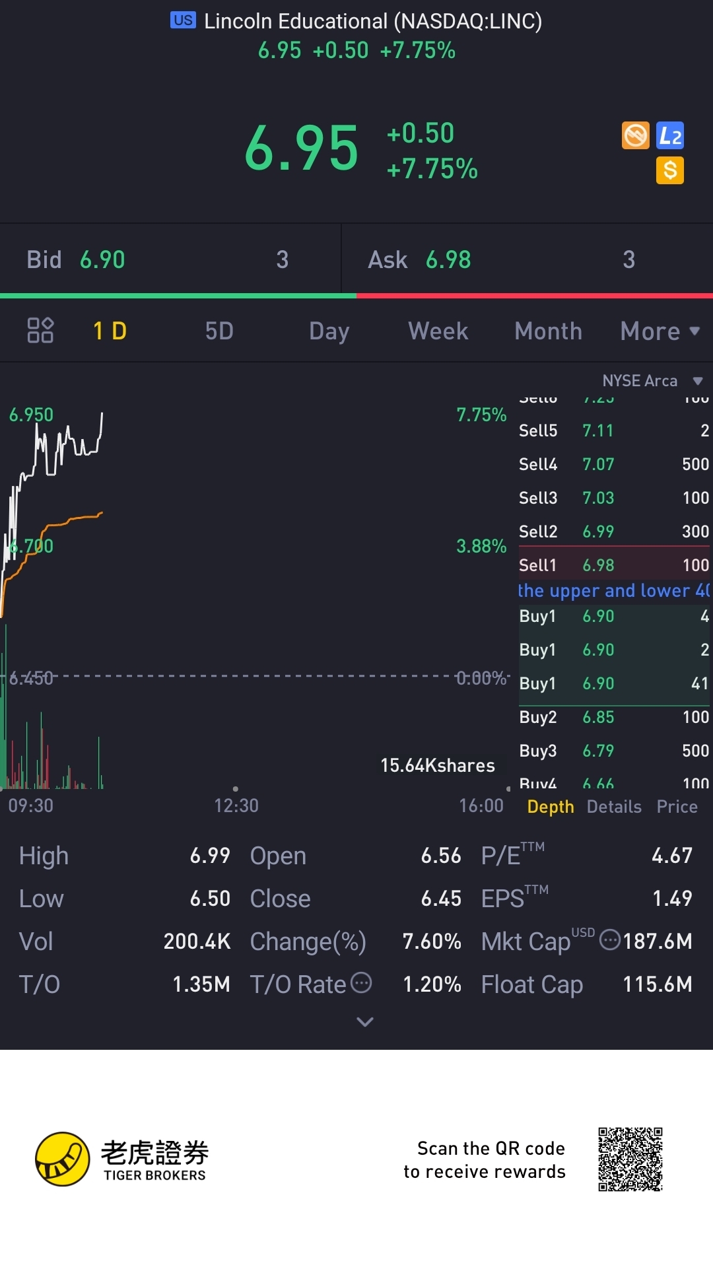The width and height of the screenshot is (713, 1269).
Task: Tap the Open 6.56 value
Action: (x=441, y=856)
